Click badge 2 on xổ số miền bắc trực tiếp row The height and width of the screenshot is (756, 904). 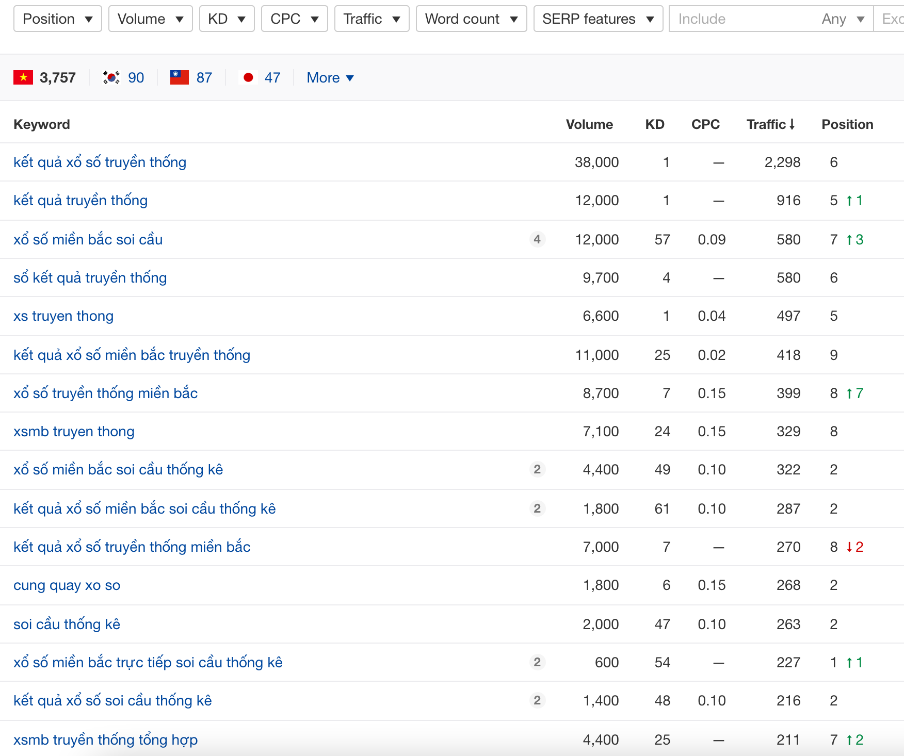coord(537,662)
